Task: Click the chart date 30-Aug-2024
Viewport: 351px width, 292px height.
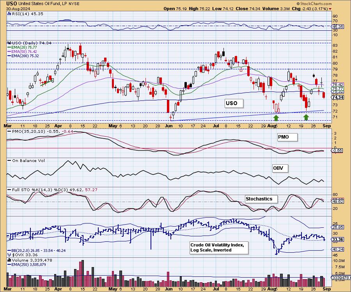Action: (17, 9)
